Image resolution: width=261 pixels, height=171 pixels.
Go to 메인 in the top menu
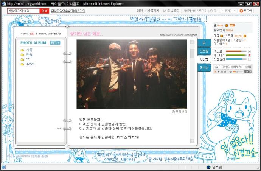[140, 11]
